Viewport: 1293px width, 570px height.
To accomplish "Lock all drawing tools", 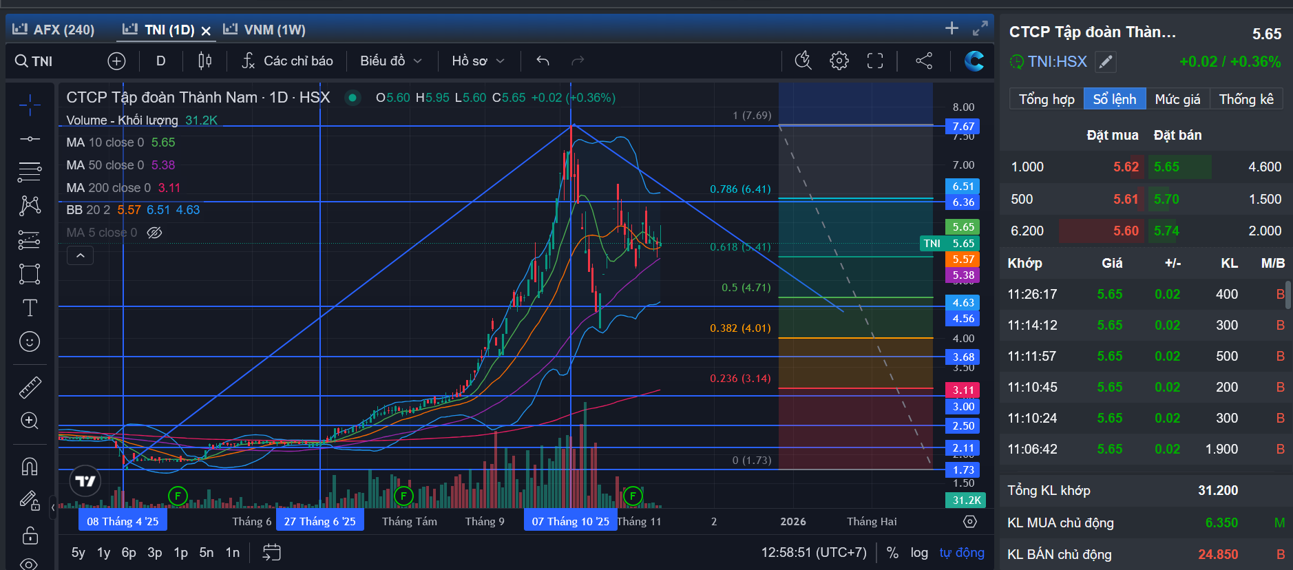I will click(x=30, y=535).
